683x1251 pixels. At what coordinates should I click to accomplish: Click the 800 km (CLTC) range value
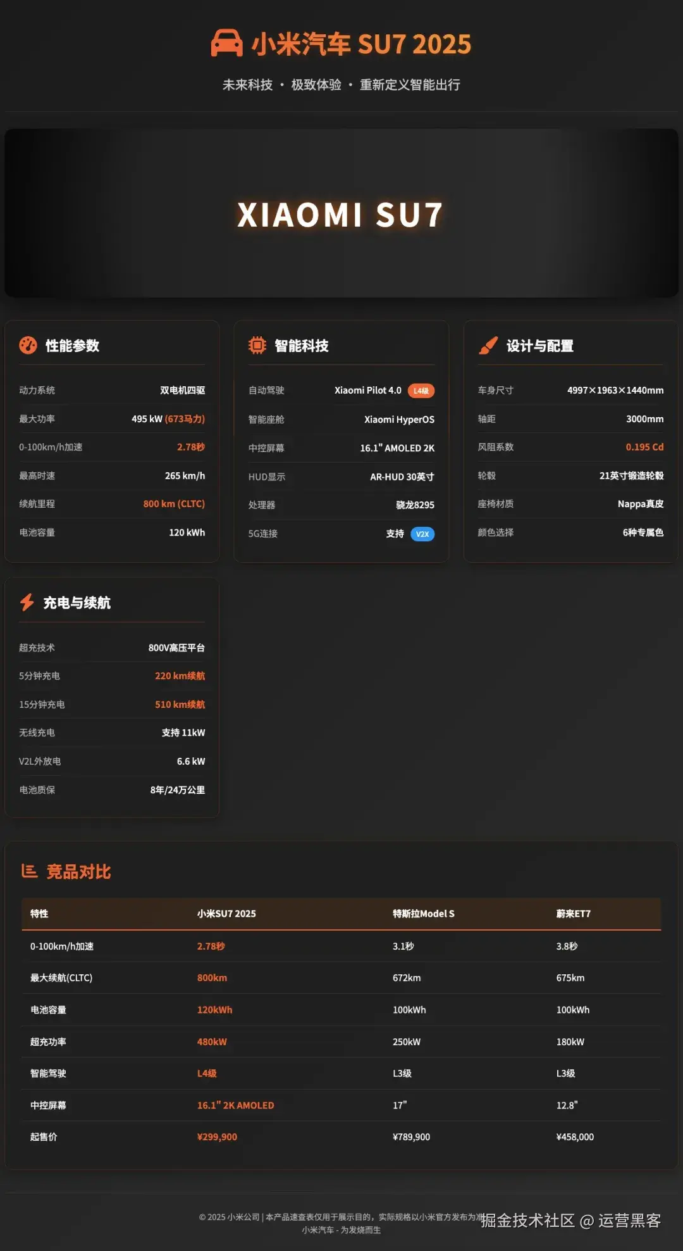click(174, 504)
